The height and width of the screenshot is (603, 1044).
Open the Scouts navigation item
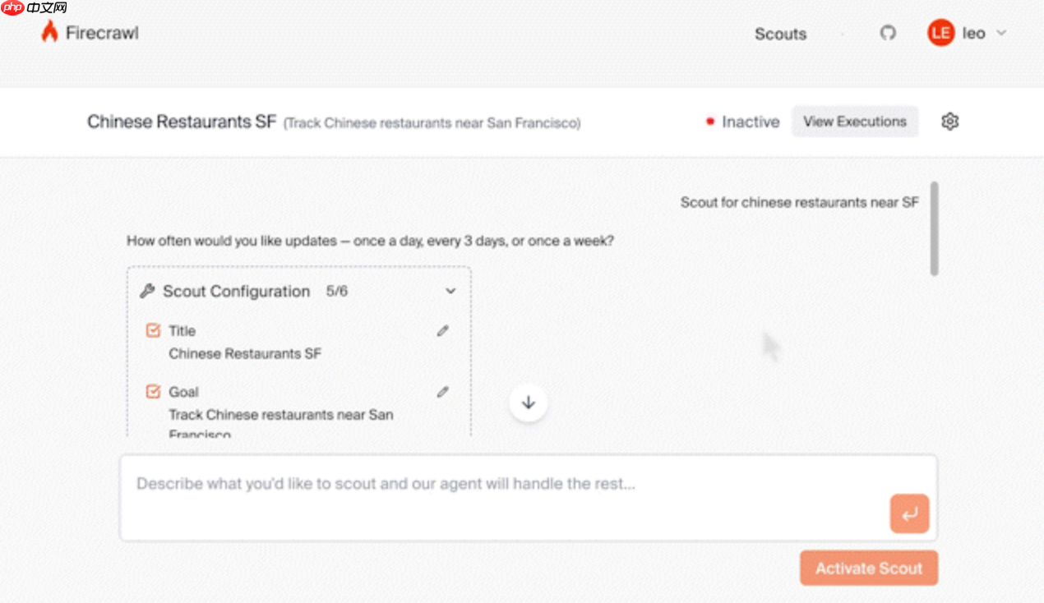(x=779, y=34)
